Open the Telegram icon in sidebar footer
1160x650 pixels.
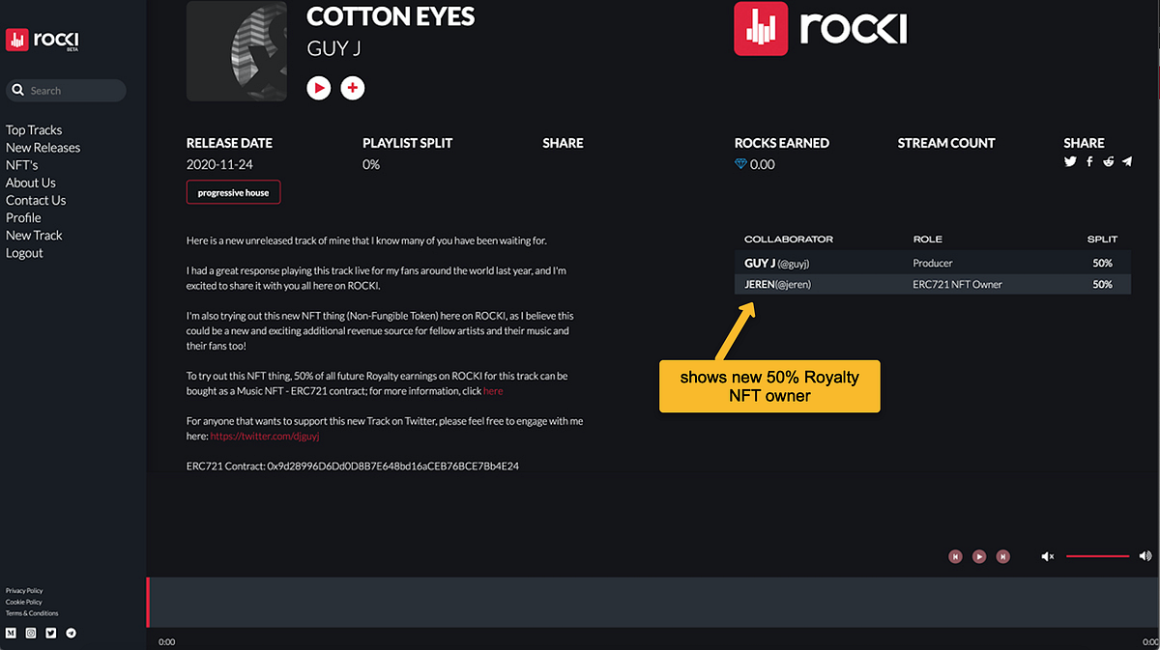[x=71, y=634]
